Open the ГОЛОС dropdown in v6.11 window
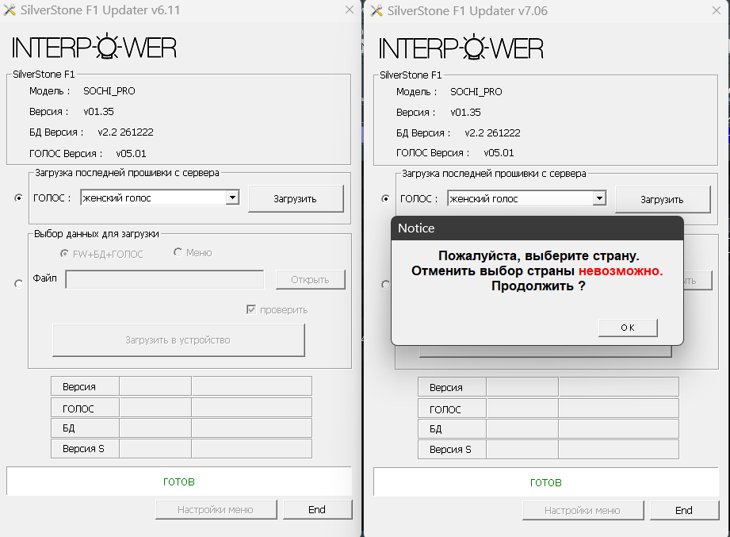The height and width of the screenshot is (537, 730). 231,198
